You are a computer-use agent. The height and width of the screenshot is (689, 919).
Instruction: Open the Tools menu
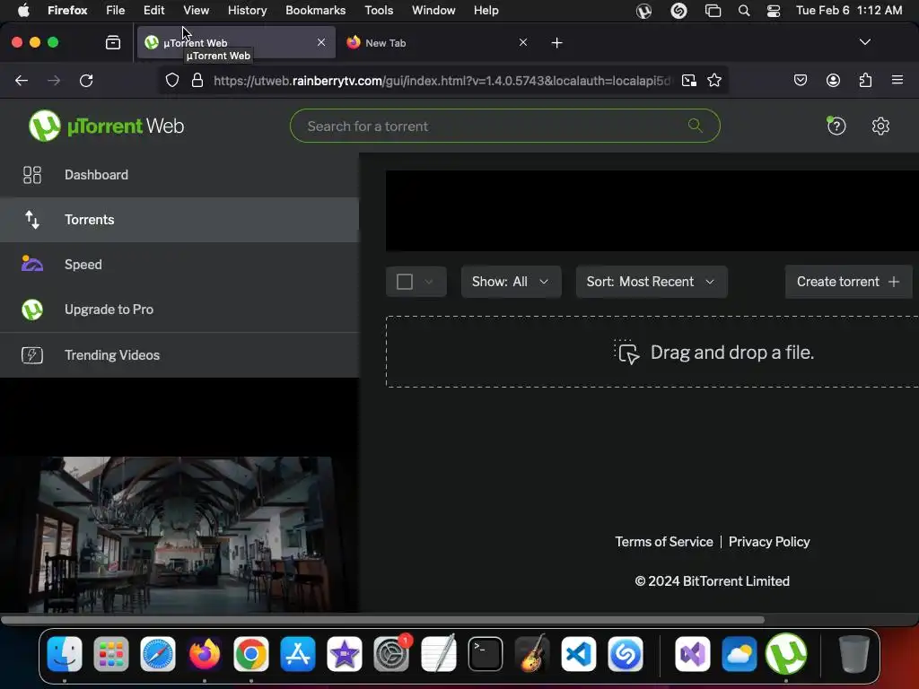point(379,11)
